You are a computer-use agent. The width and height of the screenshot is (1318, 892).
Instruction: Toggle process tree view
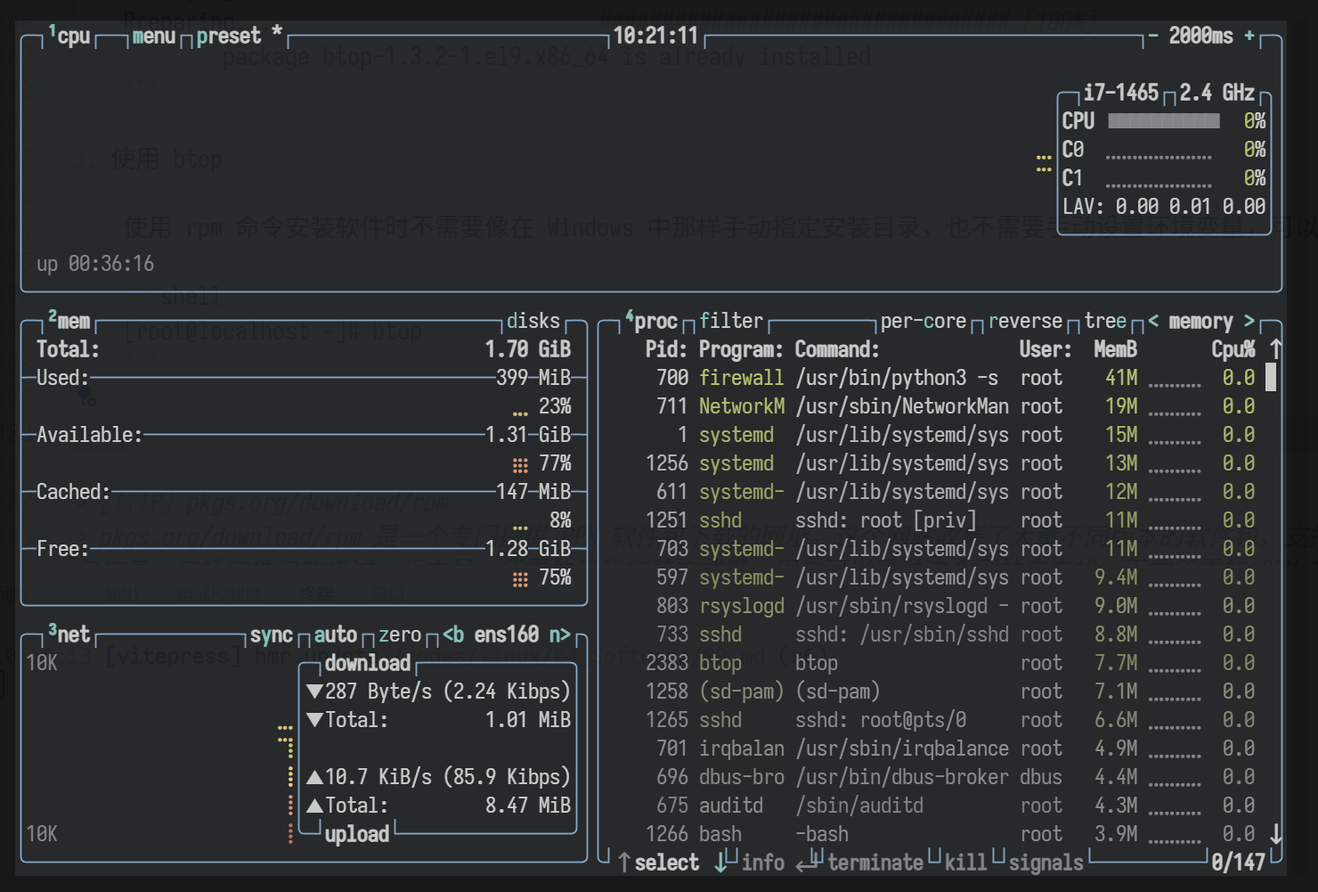[1105, 321]
